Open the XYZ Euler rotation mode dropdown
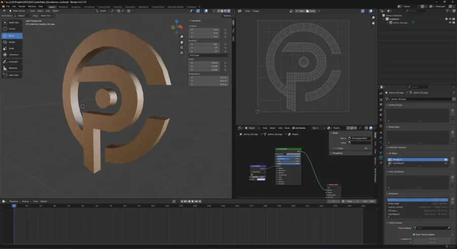Image resolution: width=457 pixels, height=249 pixels. pos(208,55)
